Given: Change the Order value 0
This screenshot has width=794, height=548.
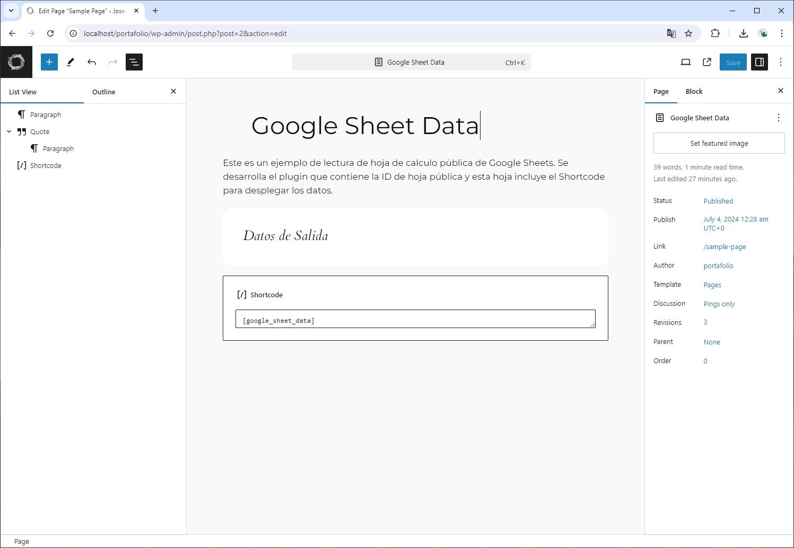Looking at the screenshot, I should coord(705,361).
